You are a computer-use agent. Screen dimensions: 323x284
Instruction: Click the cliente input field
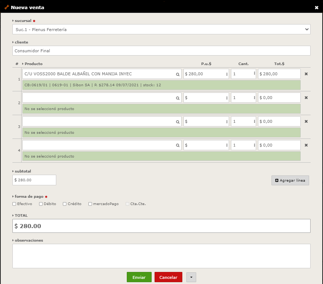pos(161,51)
